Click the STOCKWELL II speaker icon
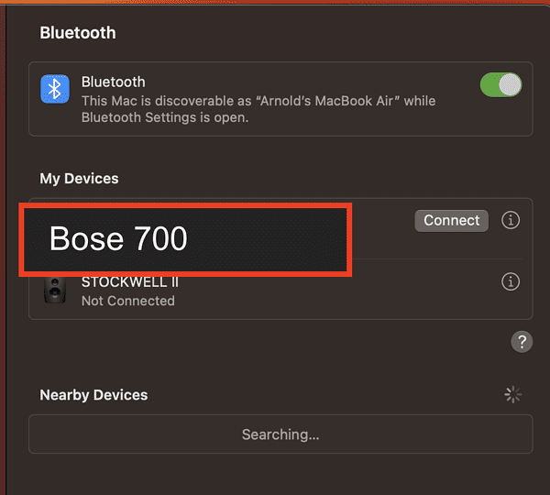The height and width of the screenshot is (495, 550). point(56,291)
